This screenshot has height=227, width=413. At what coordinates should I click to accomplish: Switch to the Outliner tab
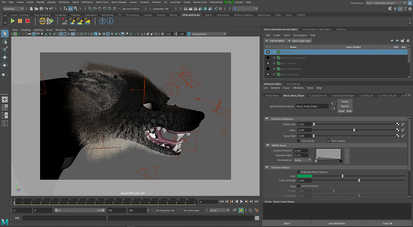point(341,30)
